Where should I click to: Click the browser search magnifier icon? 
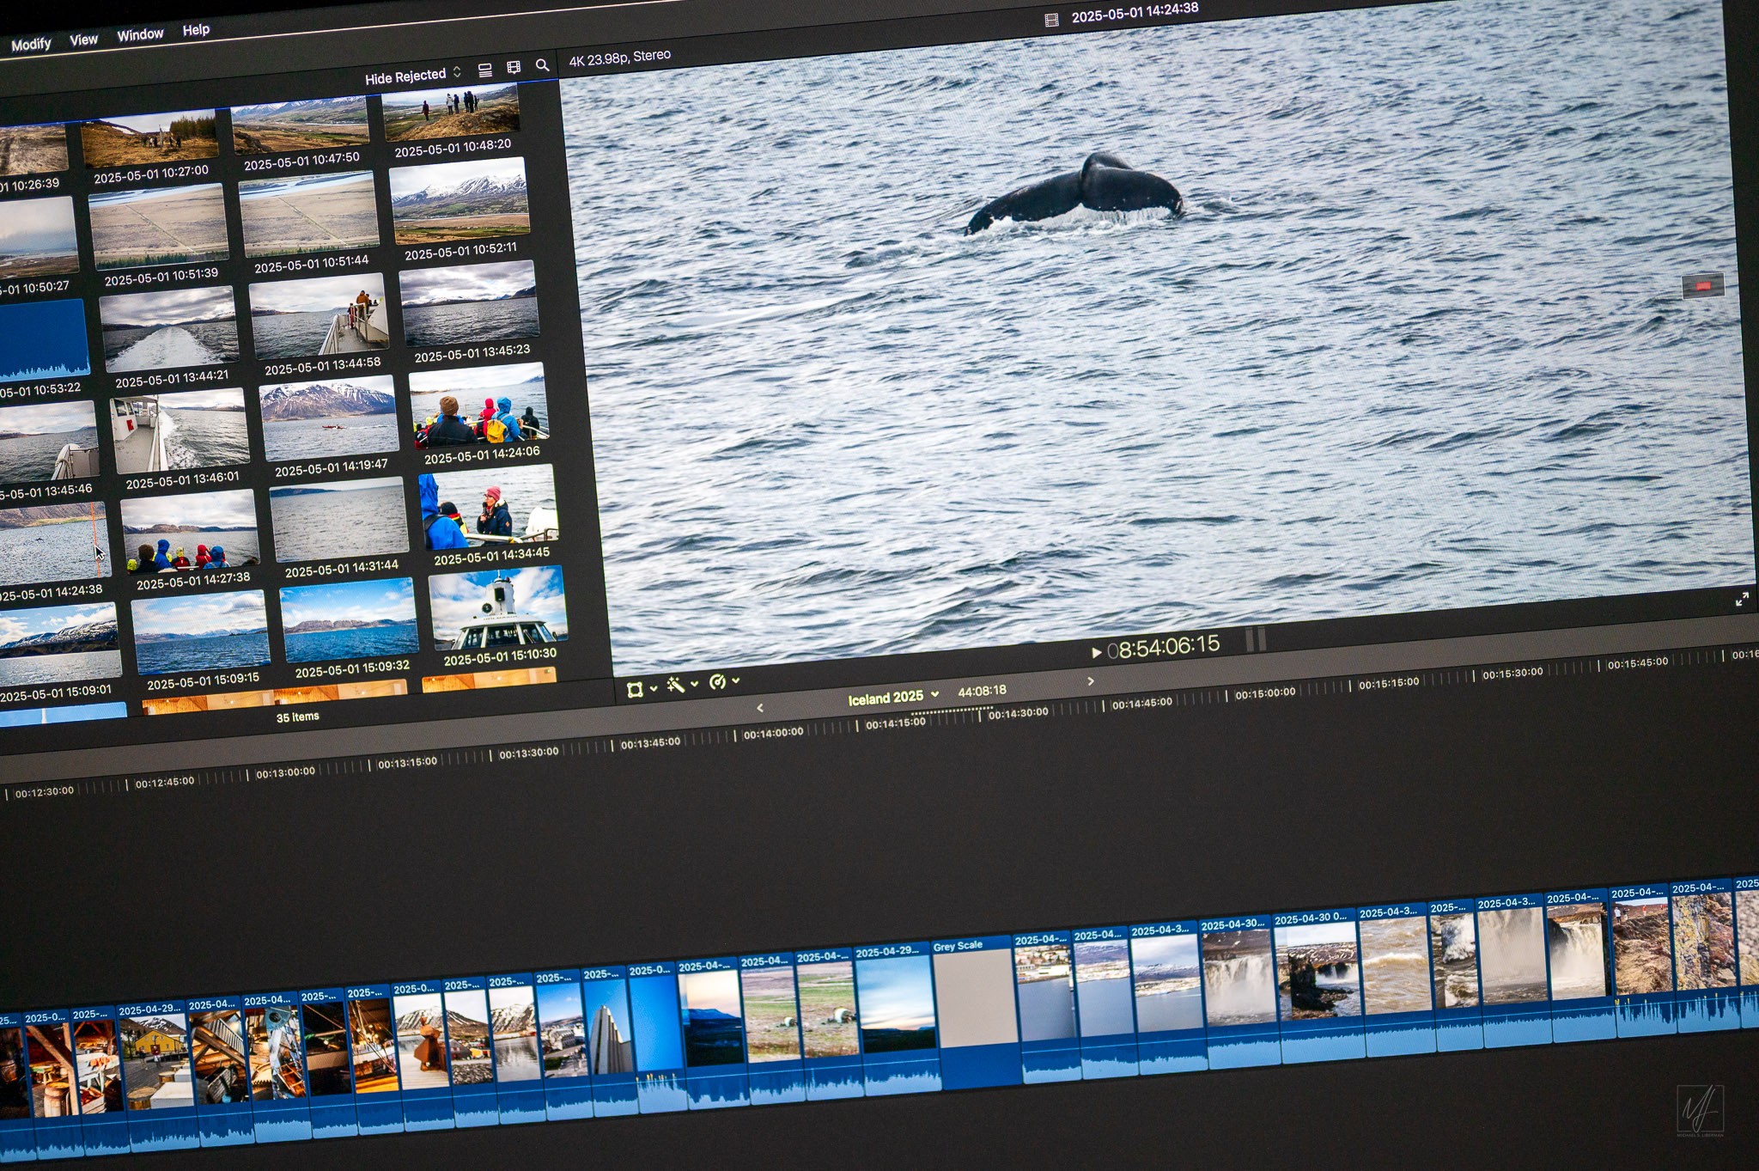(x=542, y=65)
